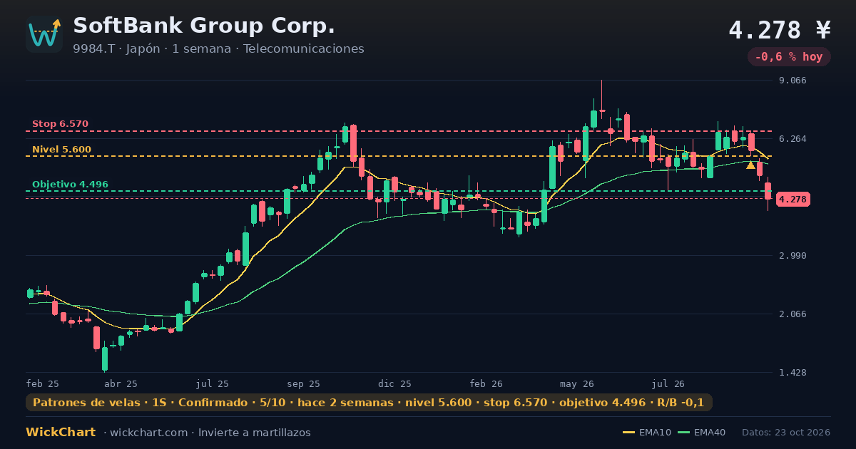Click the 'feb 26' date axis label
Image resolution: width=856 pixels, height=449 pixels.
[x=486, y=383]
